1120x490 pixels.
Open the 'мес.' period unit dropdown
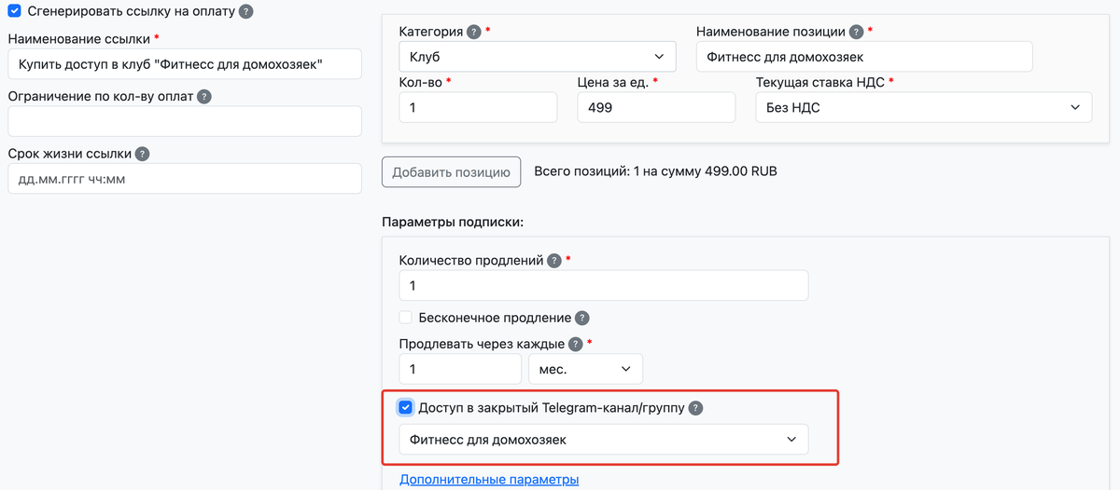[585, 369]
